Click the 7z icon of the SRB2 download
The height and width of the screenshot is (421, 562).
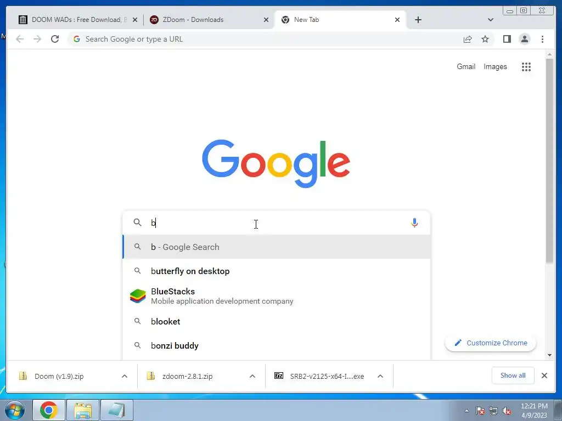point(278,376)
